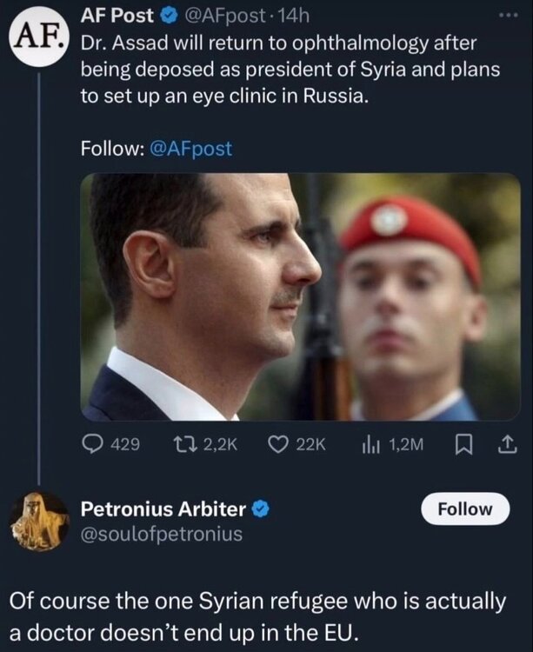The width and height of the screenshot is (533, 652).
Task: Open Petronius Arbiter's profile avatar
Action: click(39, 521)
